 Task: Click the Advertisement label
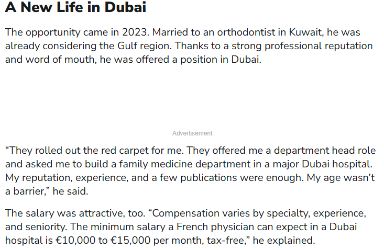pos(192,133)
